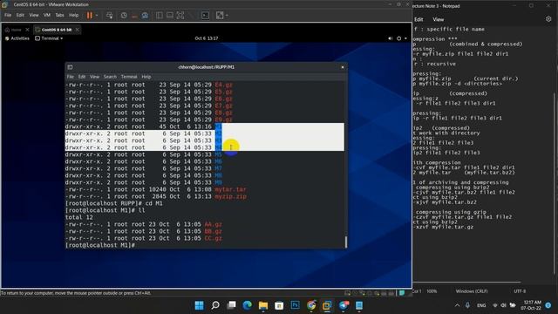The image size is (558, 314).
Task: Launch Microsoft Edge from taskbar
Action: pyautogui.click(x=247, y=305)
